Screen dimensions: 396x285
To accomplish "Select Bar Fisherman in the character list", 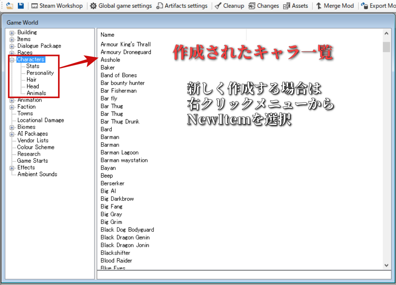I will pos(118,91).
